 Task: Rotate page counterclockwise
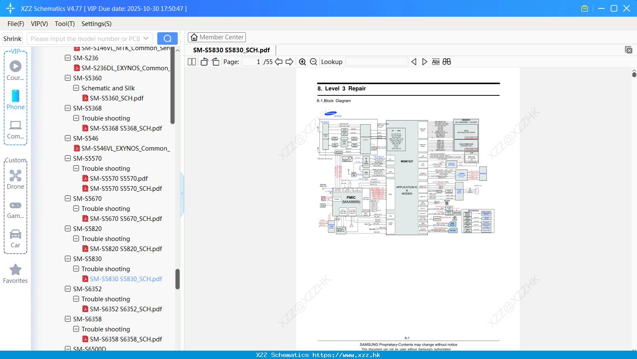coord(204,62)
